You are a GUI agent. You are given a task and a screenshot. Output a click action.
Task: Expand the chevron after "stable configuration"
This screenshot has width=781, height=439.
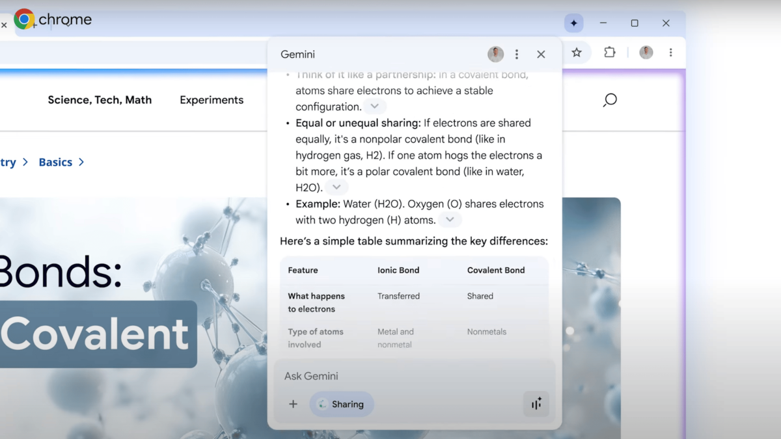coord(374,107)
